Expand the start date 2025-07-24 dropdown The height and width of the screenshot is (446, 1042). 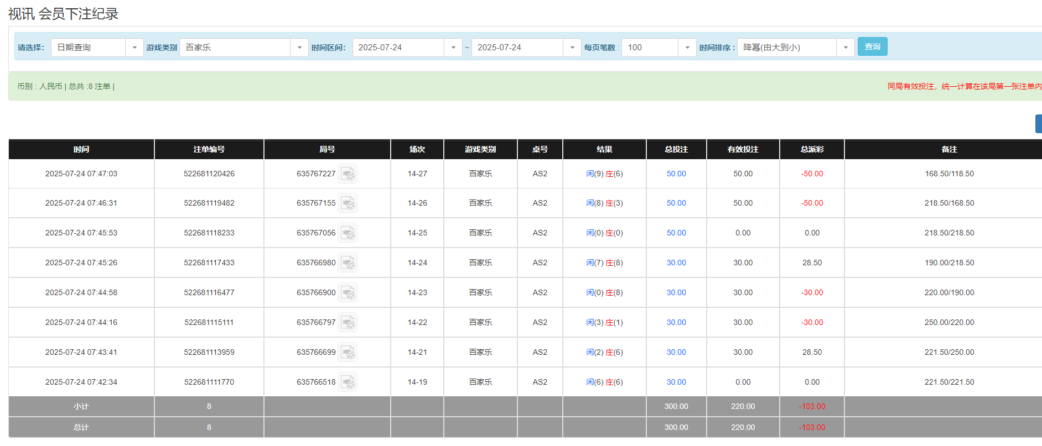[453, 48]
